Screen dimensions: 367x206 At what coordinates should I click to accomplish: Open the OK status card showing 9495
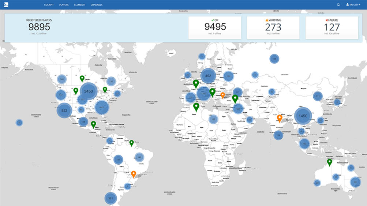click(215, 27)
